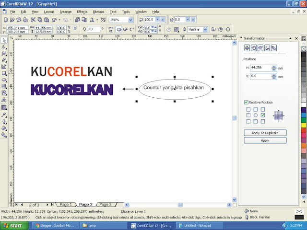Collapse the Transformation docker arrow
Screen dimensions: 307x230
[x=290, y=38]
